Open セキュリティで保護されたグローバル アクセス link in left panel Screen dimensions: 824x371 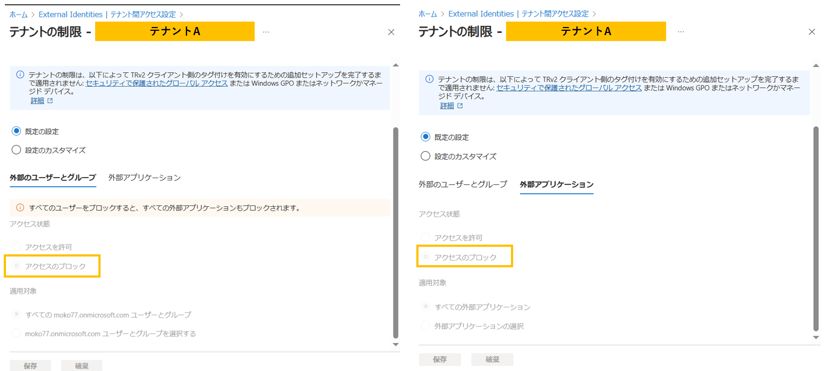(x=157, y=83)
